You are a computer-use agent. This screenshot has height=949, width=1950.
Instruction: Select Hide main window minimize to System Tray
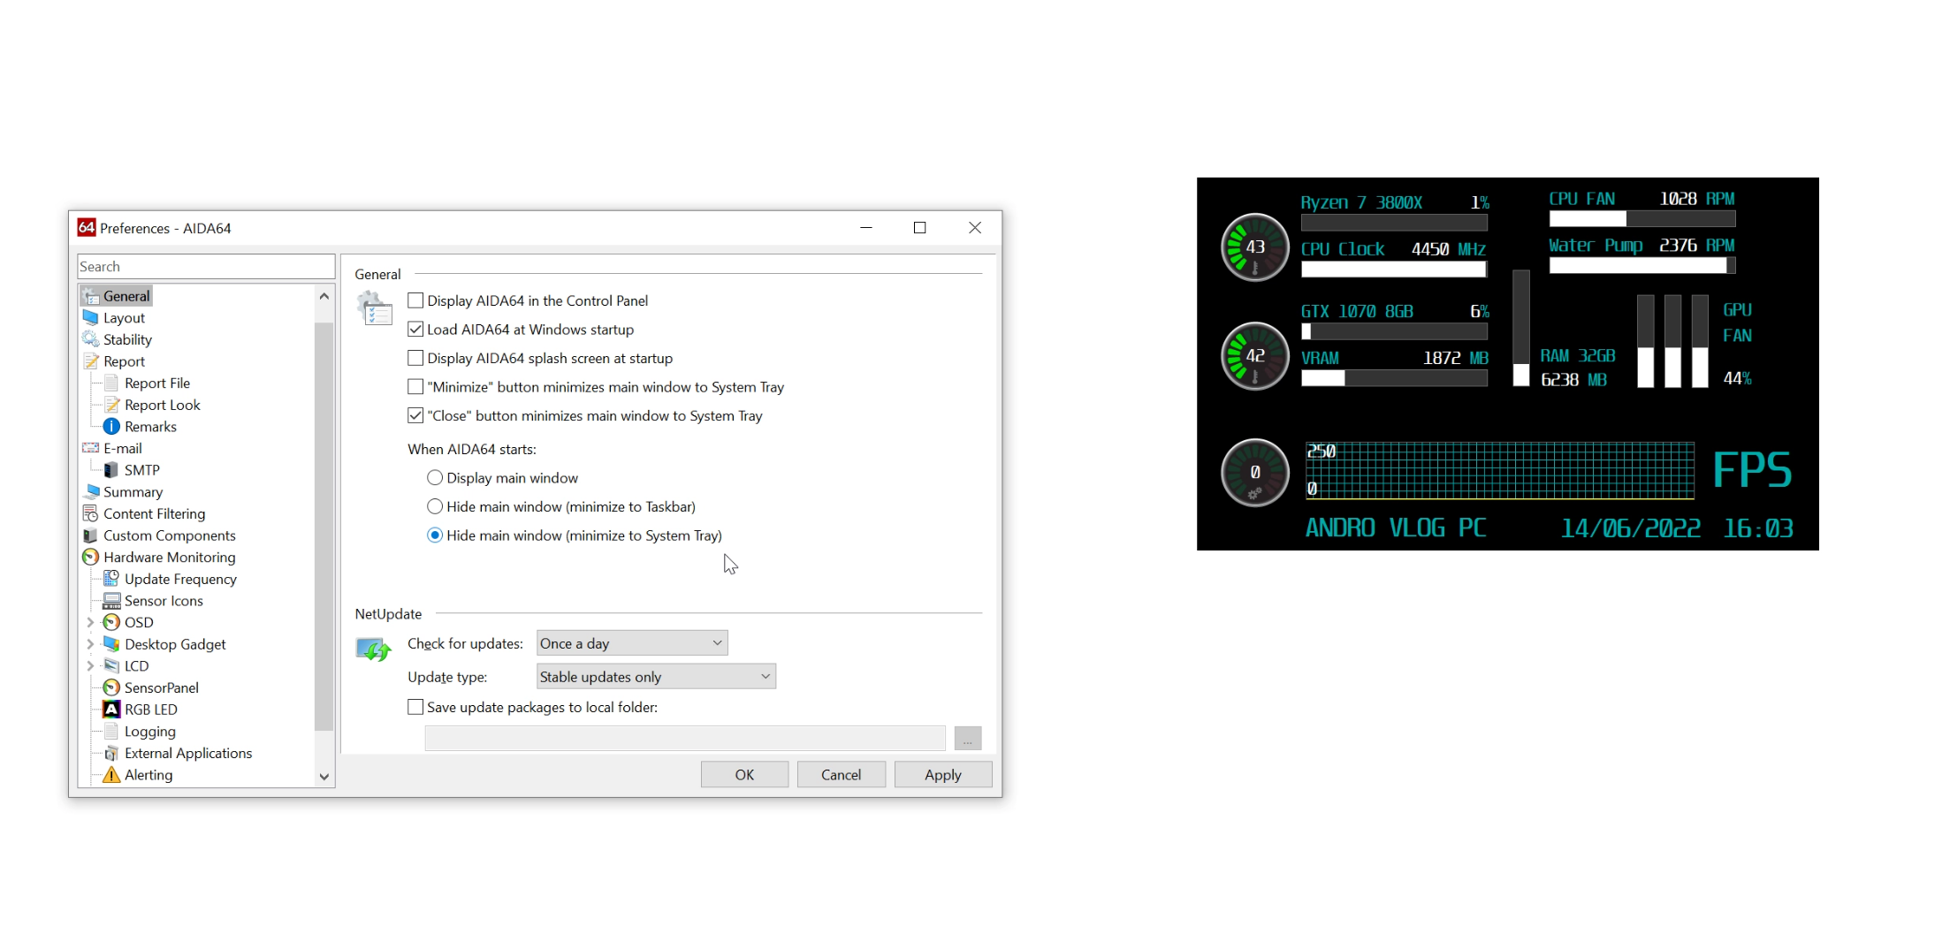pyautogui.click(x=435, y=535)
